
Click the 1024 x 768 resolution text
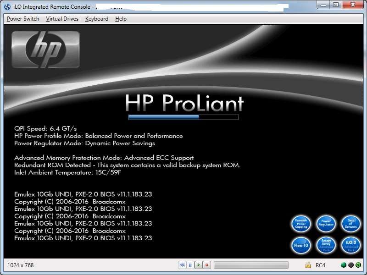point(21,265)
